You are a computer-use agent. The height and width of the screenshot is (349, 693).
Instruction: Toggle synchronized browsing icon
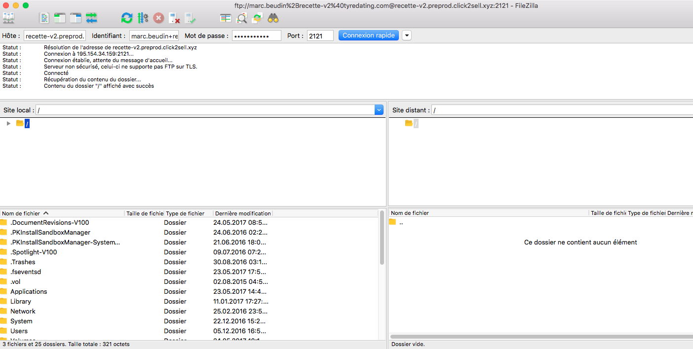[x=257, y=18]
